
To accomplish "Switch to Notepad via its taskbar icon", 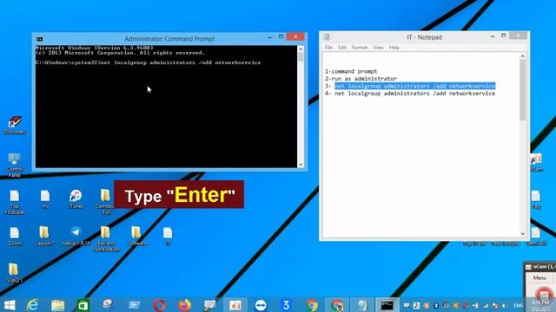I will (x=362, y=305).
